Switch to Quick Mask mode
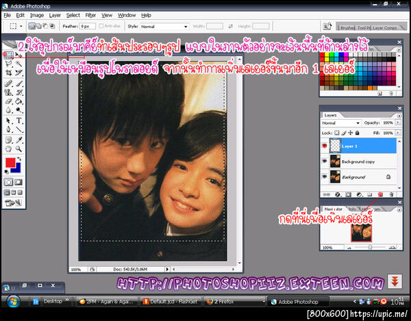 (18, 182)
